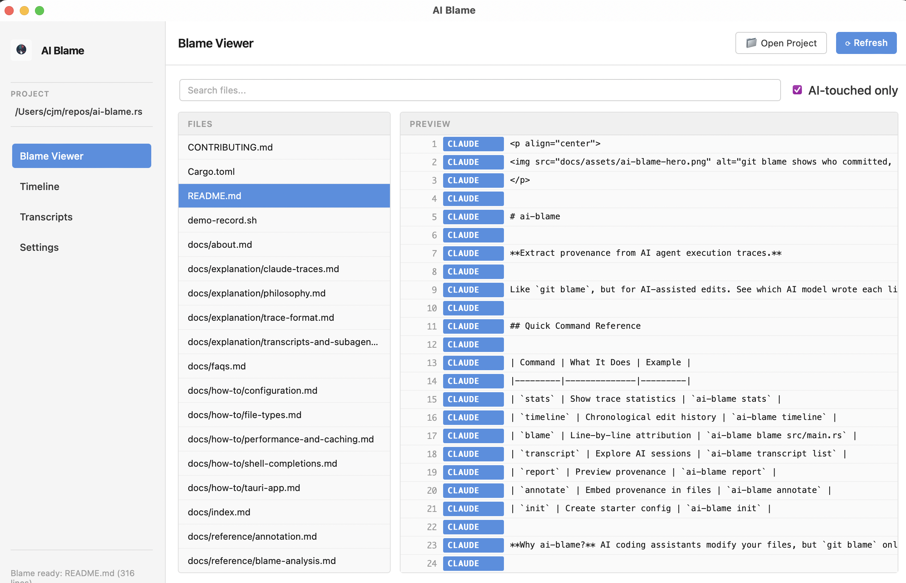Click the Open Project button

(781, 43)
